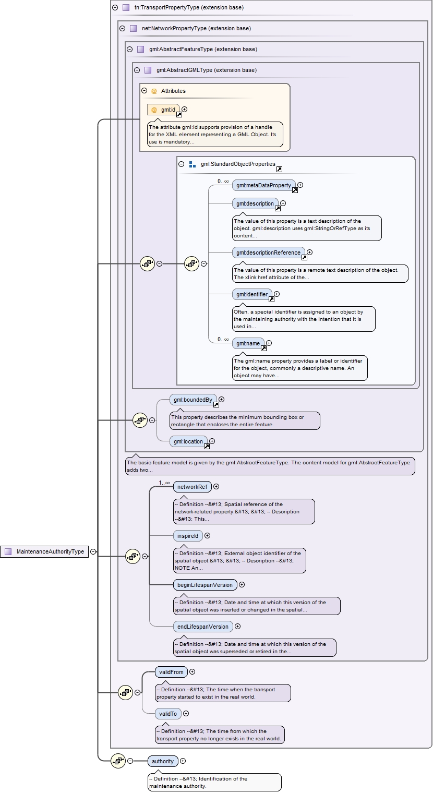Follow gml:name reference arrow
Viewport: 433px width, 793px height.
(x=263, y=349)
